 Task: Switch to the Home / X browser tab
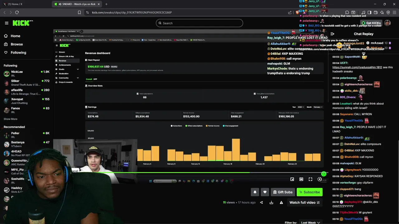point(25,4)
